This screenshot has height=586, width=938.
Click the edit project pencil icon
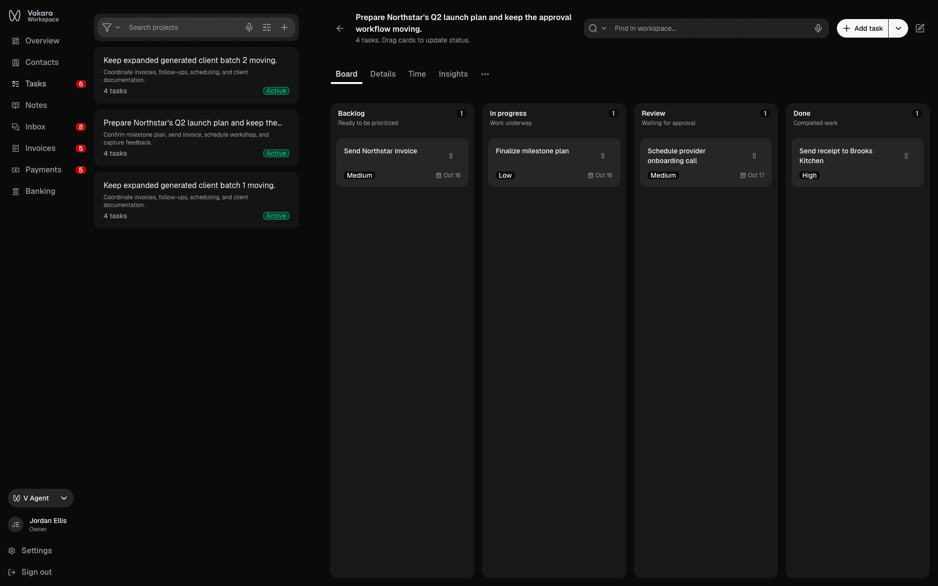click(920, 28)
